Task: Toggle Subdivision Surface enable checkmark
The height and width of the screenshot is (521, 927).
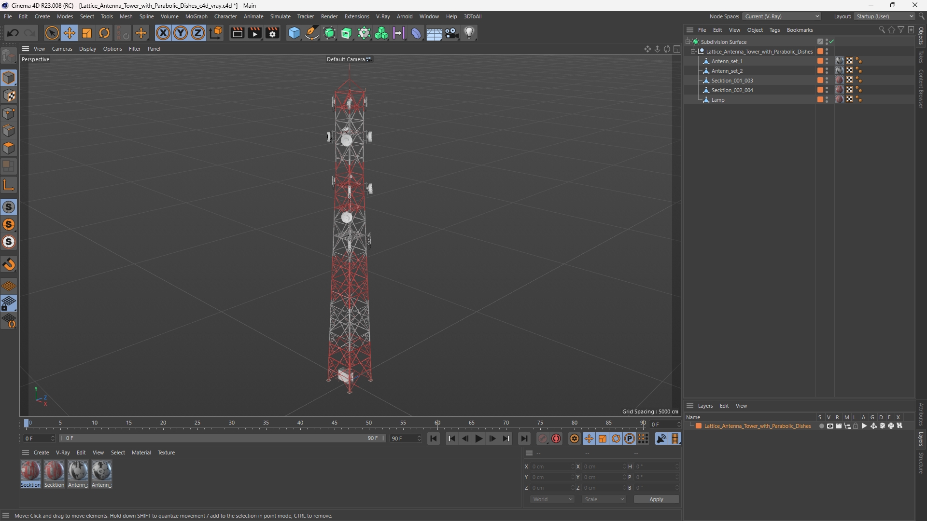Action: click(x=832, y=42)
